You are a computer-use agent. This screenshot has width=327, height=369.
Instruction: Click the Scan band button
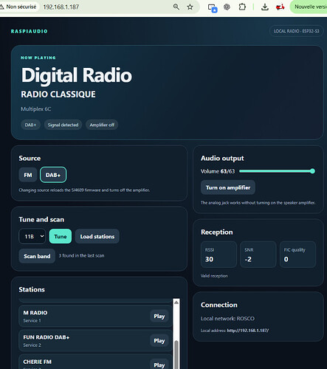click(37, 256)
